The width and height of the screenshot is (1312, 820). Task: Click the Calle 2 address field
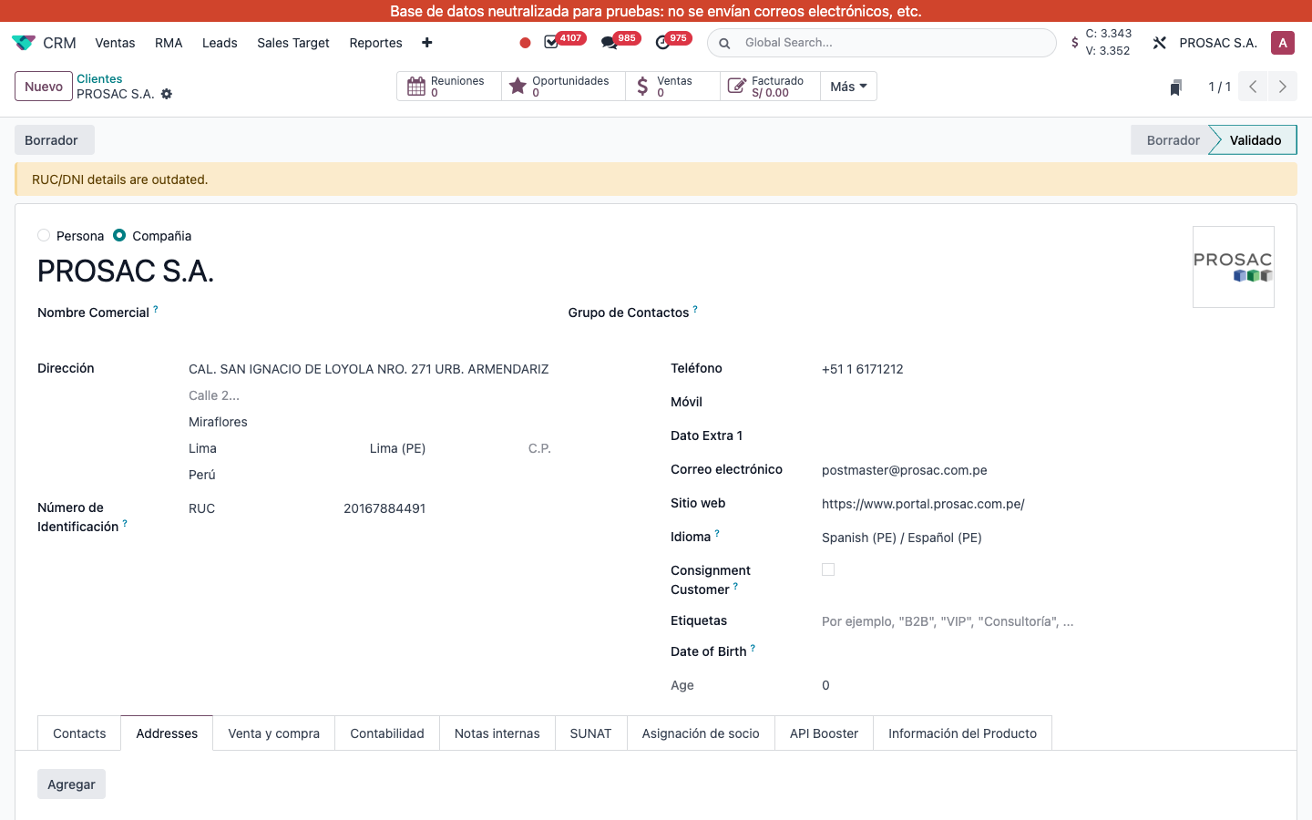[369, 395]
